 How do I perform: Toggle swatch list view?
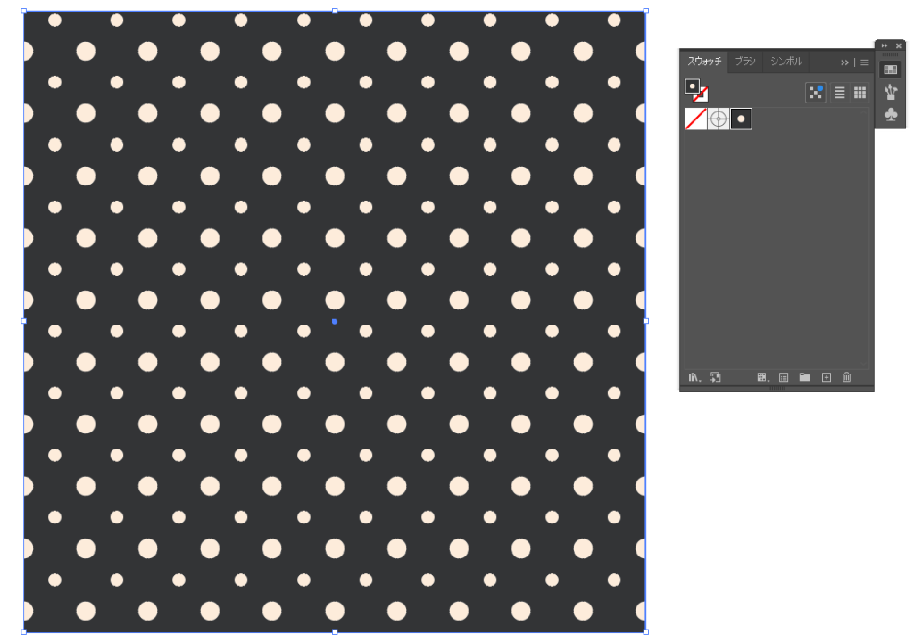[x=839, y=93]
